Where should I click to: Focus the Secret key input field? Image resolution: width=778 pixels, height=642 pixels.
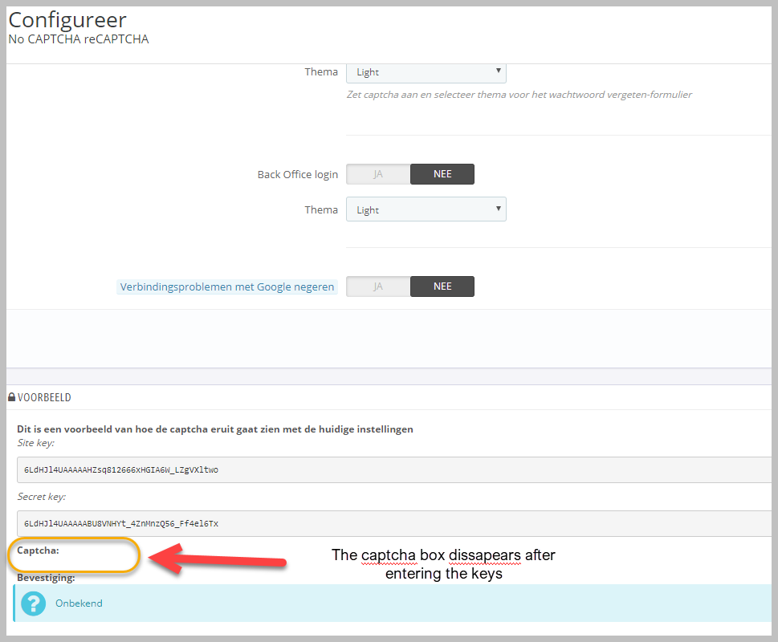click(393, 523)
